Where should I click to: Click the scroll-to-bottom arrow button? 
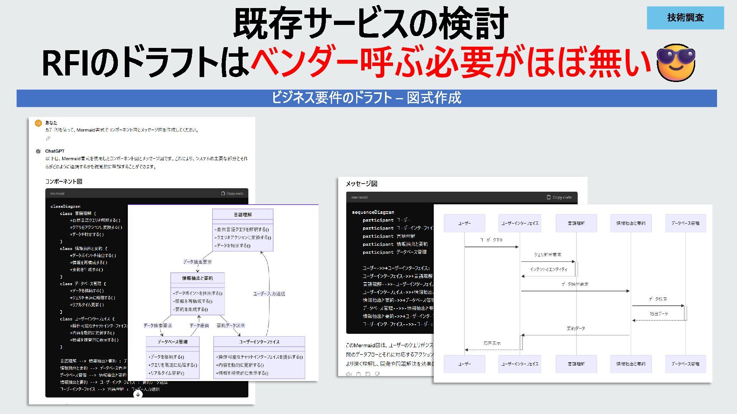(138, 394)
